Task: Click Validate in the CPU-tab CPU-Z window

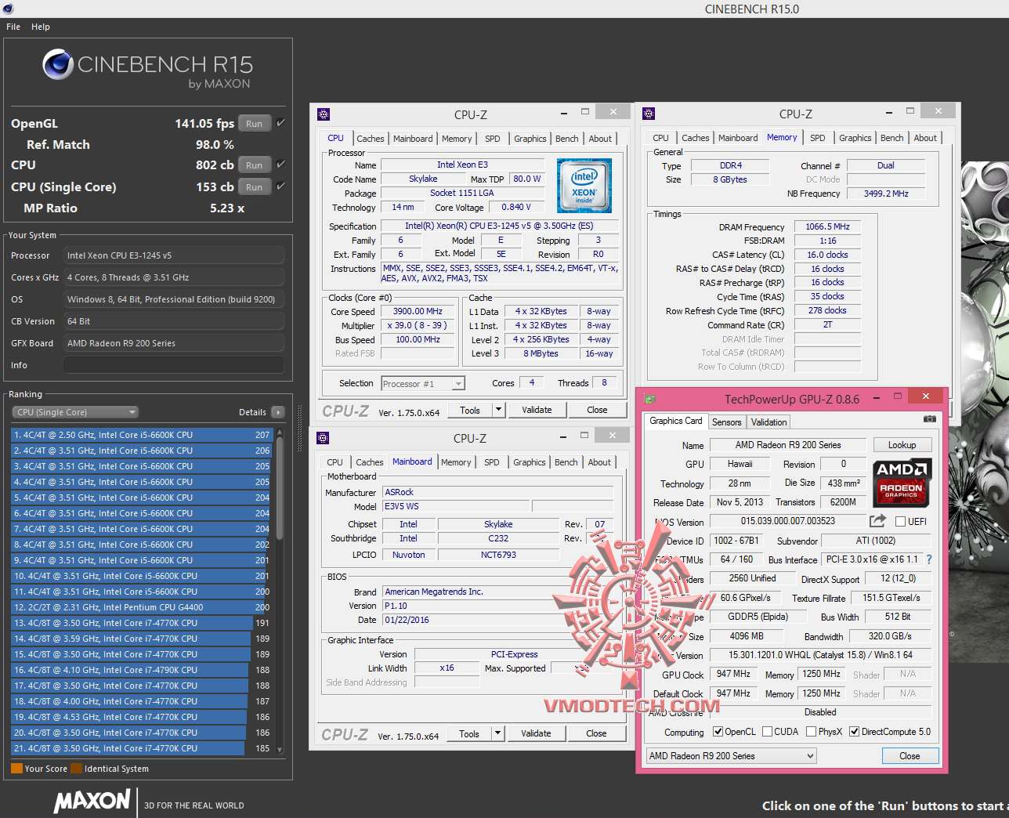Action: point(537,410)
